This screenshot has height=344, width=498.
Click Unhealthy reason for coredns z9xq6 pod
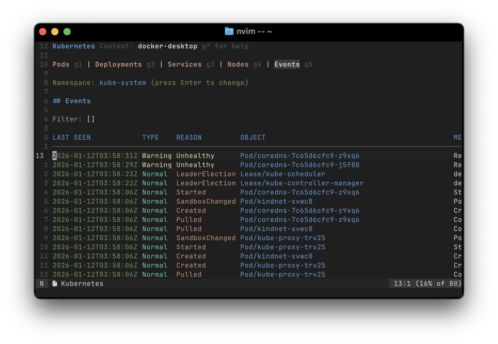195,156
